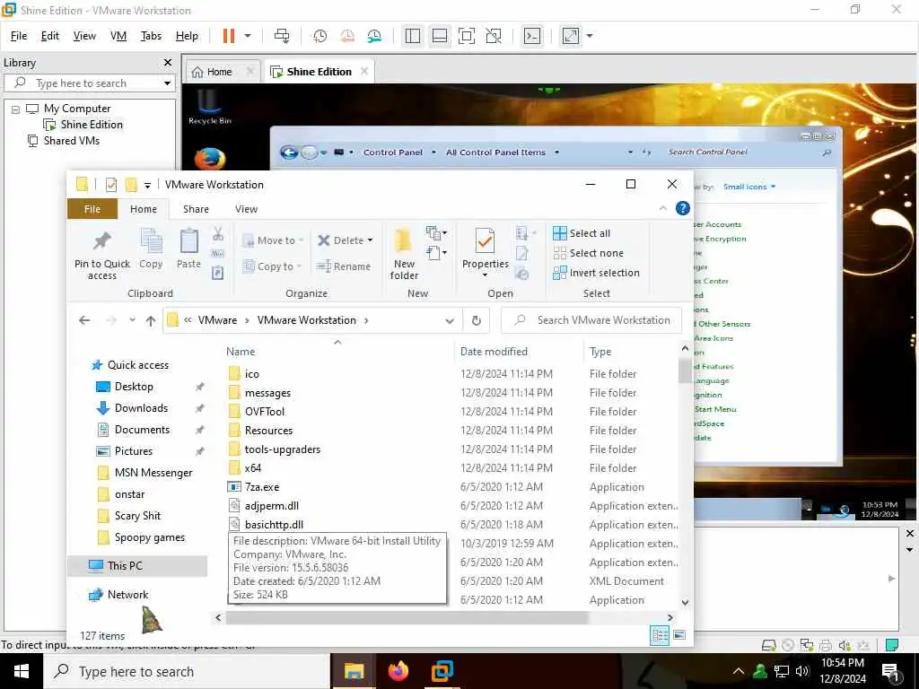
Task: Open the VMware Help menu
Action: click(x=187, y=36)
